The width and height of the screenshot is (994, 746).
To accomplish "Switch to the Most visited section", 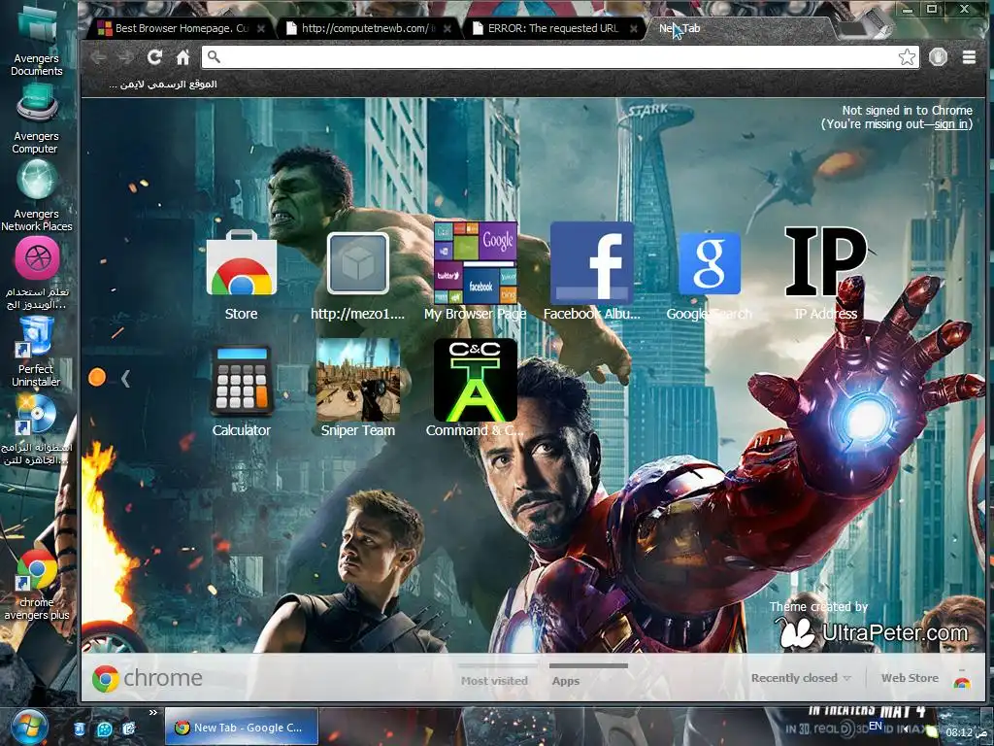I will point(494,680).
